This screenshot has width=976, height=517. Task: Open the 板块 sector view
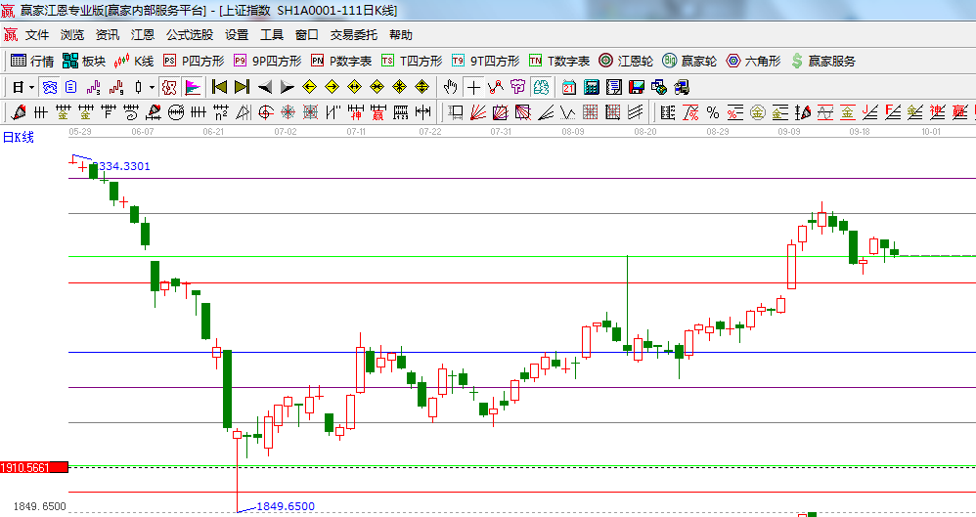pos(83,61)
